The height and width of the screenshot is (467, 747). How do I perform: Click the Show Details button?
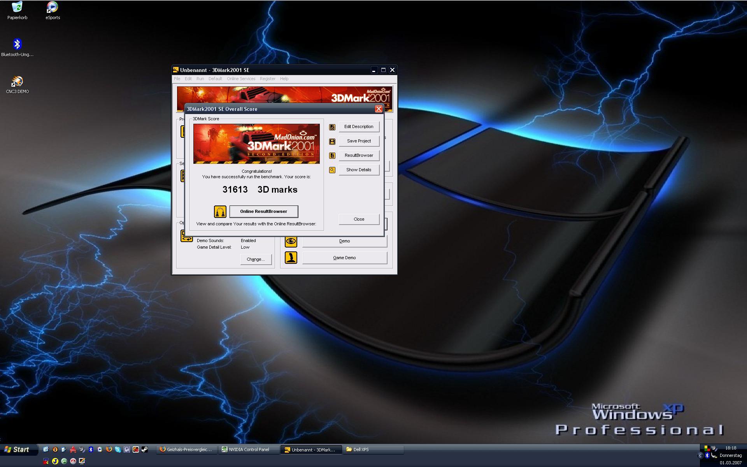pos(359,170)
